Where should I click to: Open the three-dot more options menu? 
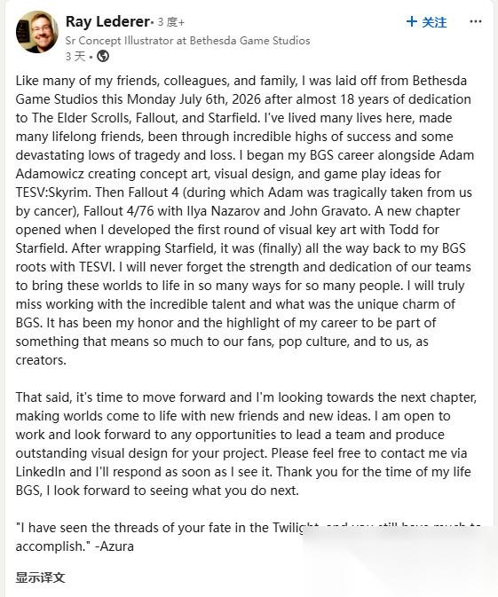point(475,21)
